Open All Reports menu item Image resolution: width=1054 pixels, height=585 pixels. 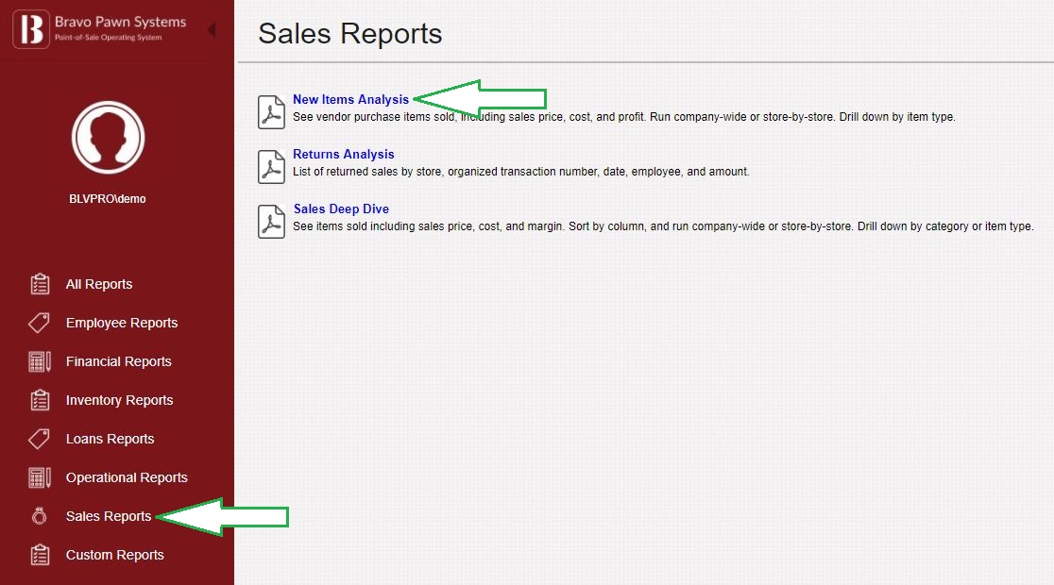pyautogui.click(x=99, y=284)
